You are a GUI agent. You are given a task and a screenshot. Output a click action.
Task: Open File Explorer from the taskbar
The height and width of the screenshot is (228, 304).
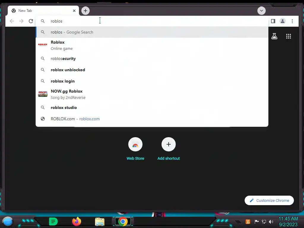(100, 222)
